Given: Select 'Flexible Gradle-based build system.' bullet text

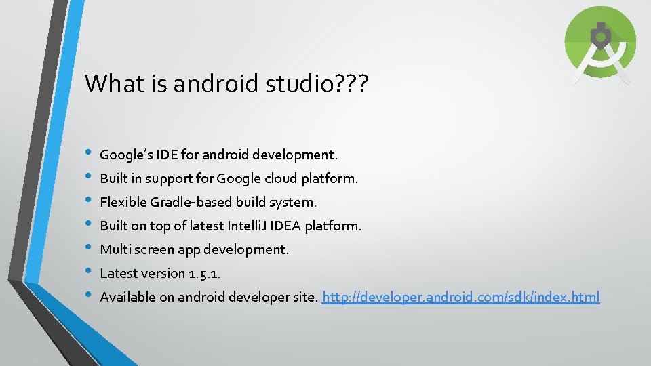Looking at the screenshot, I should pos(208,202).
